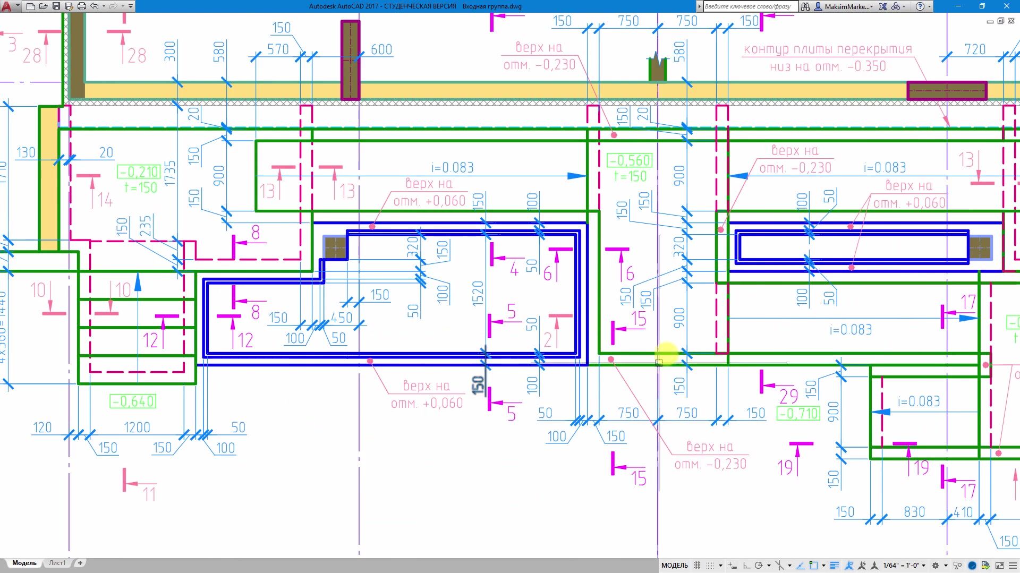The image size is (1020, 573).
Task: Expand the search box arrow at left
Action: pos(700,6)
